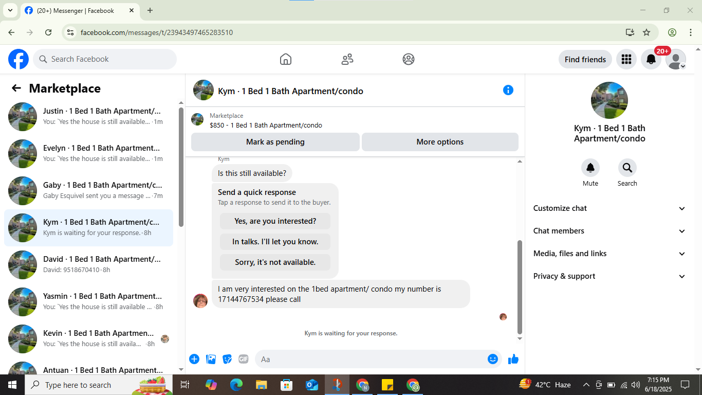Reload the page in browser

point(48,32)
